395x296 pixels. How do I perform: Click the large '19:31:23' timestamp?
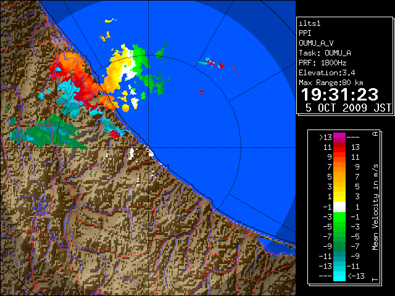click(x=339, y=94)
